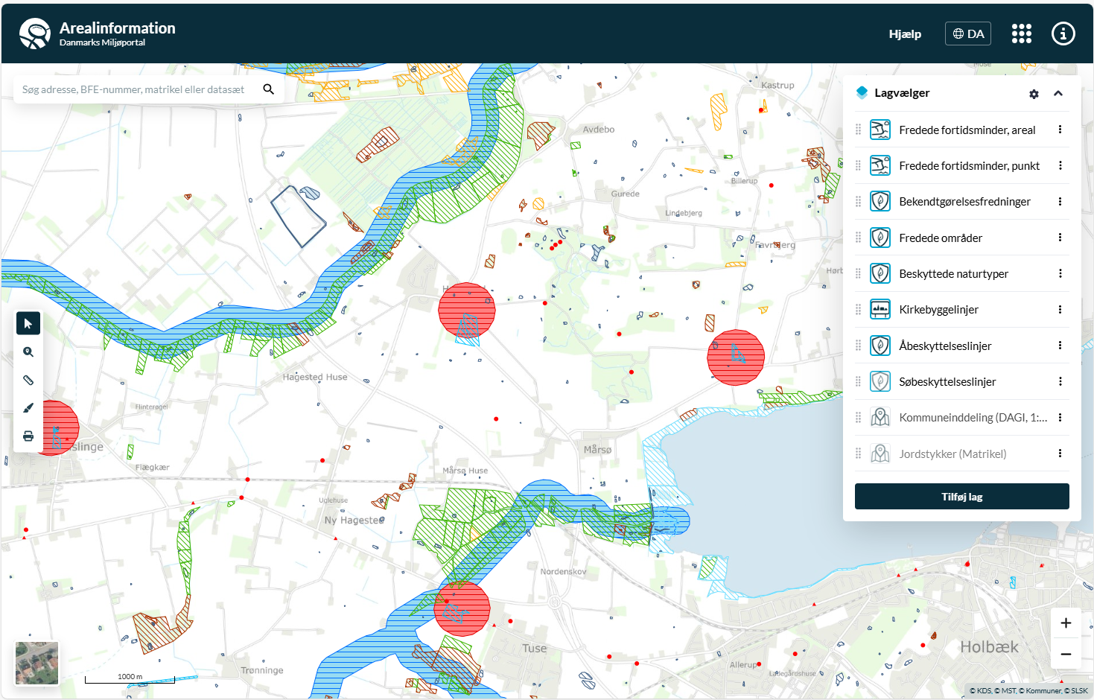
Task: Open Lagvælger settings gear
Action: (x=1034, y=94)
